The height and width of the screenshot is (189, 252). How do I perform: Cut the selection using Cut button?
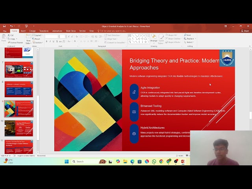11,35
